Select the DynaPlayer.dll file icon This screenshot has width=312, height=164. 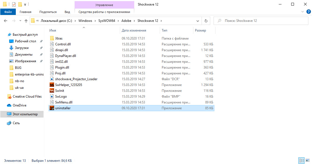(52, 56)
